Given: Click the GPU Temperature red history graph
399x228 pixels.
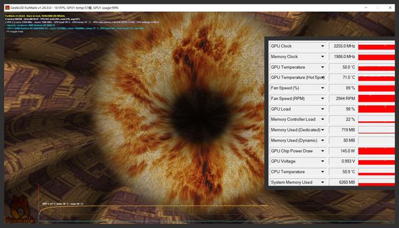Looking at the screenshot, I should [x=377, y=67].
